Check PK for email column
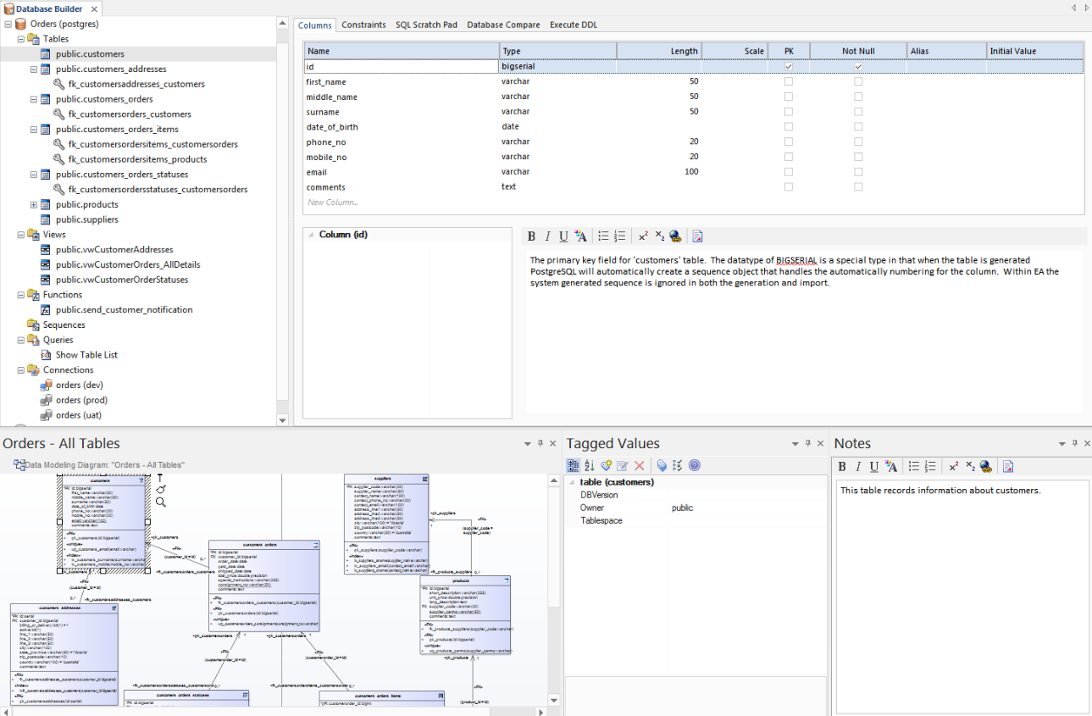Image resolution: width=1092 pixels, height=716 pixels. point(789,172)
